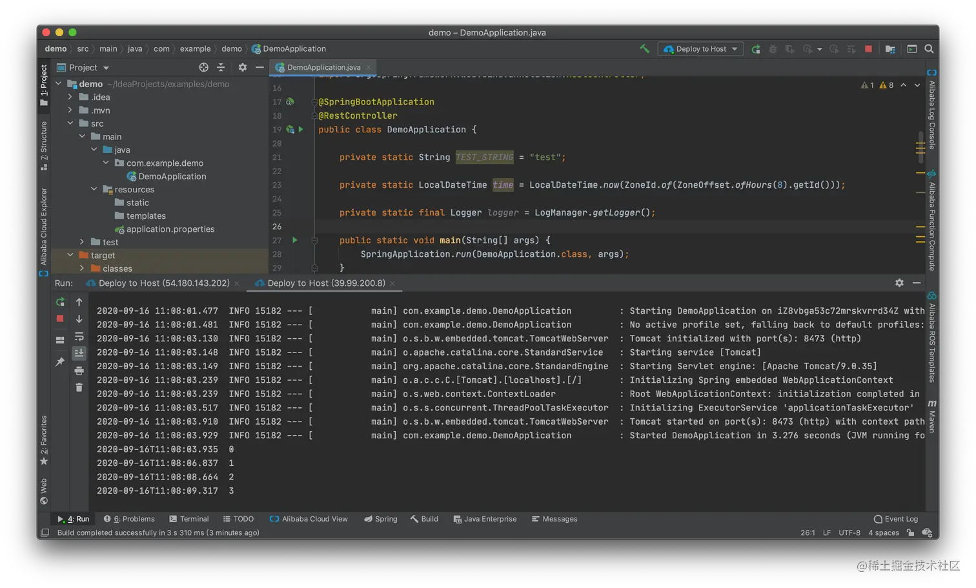Select the DemoApplication.java editor tab
The width and height of the screenshot is (976, 588).
(x=323, y=67)
